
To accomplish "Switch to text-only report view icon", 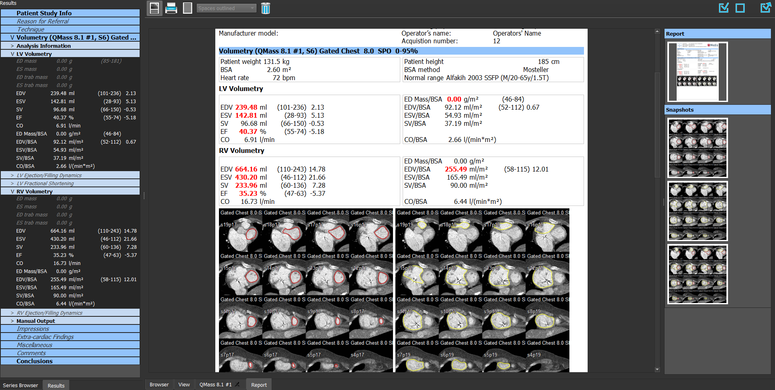I will pyautogui.click(x=187, y=8).
